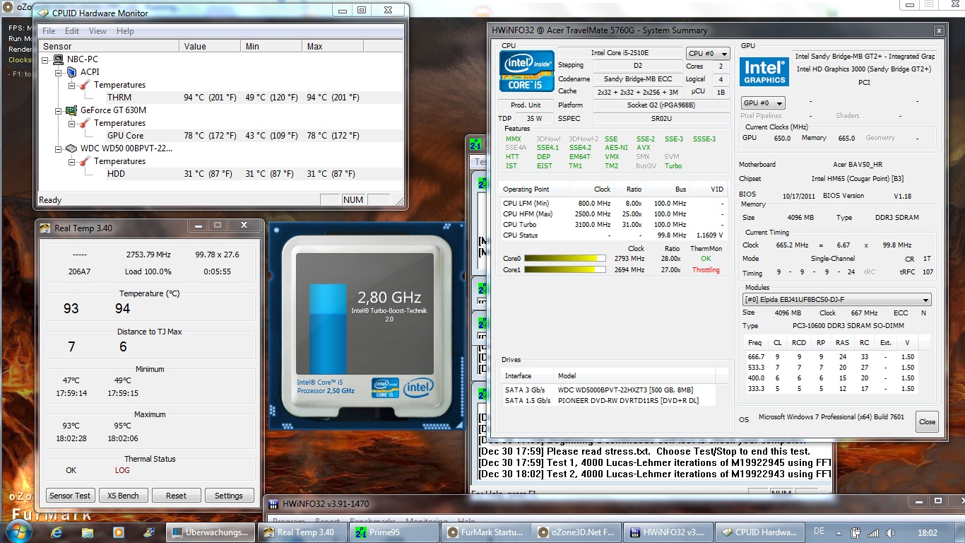Click the ACPI monitor icon in tree
The height and width of the screenshot is (543, 965).
(71, 72)
